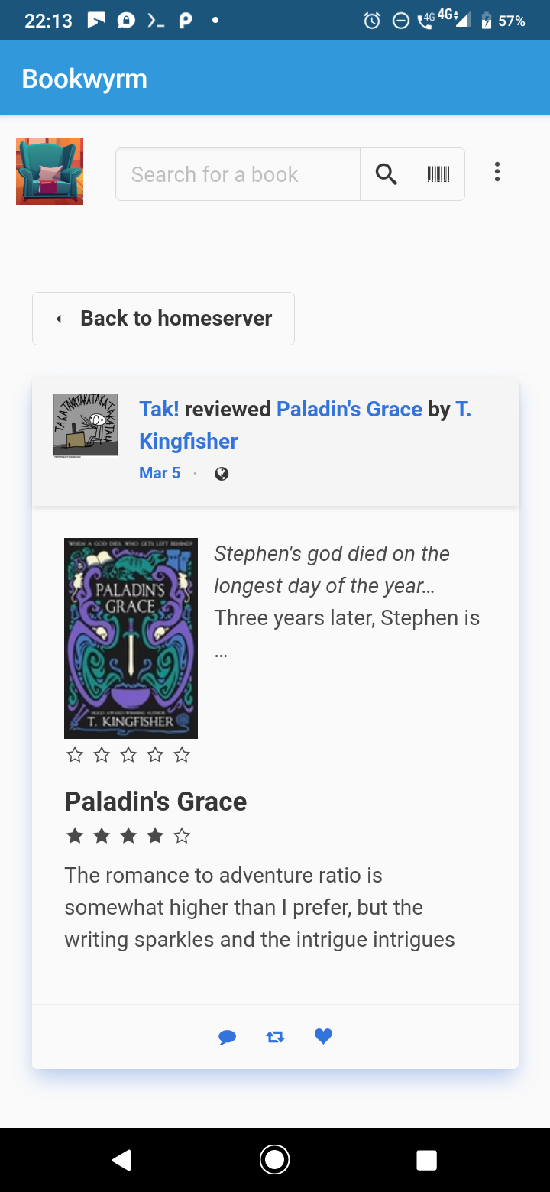Tap Tak!'s reviewer avatar image
The image size is (550, 1192).
(86, 425)
